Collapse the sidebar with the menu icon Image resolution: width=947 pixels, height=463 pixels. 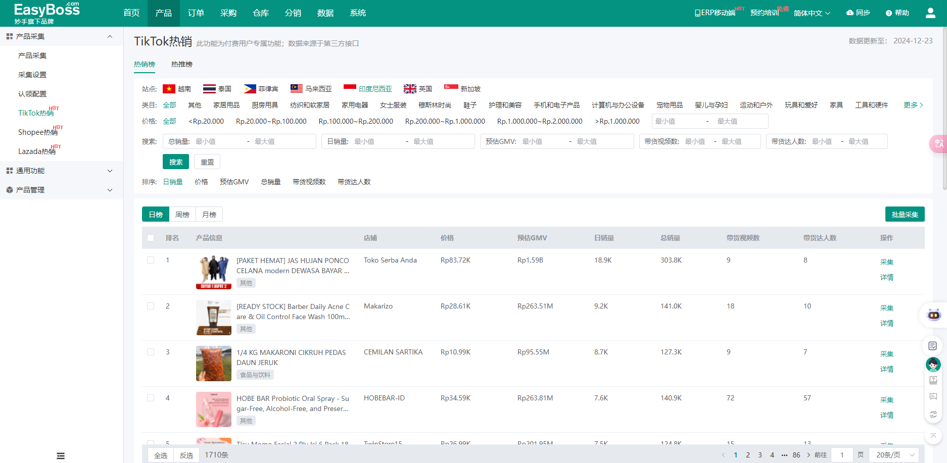(61, 456)
